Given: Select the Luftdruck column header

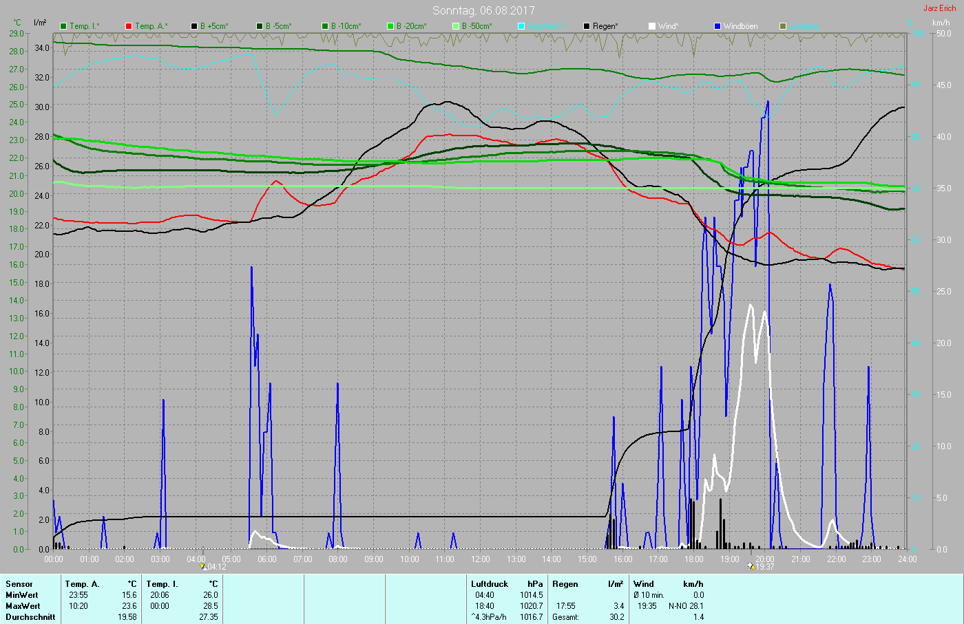Looking at the screenshot, I should coord(490,584).
